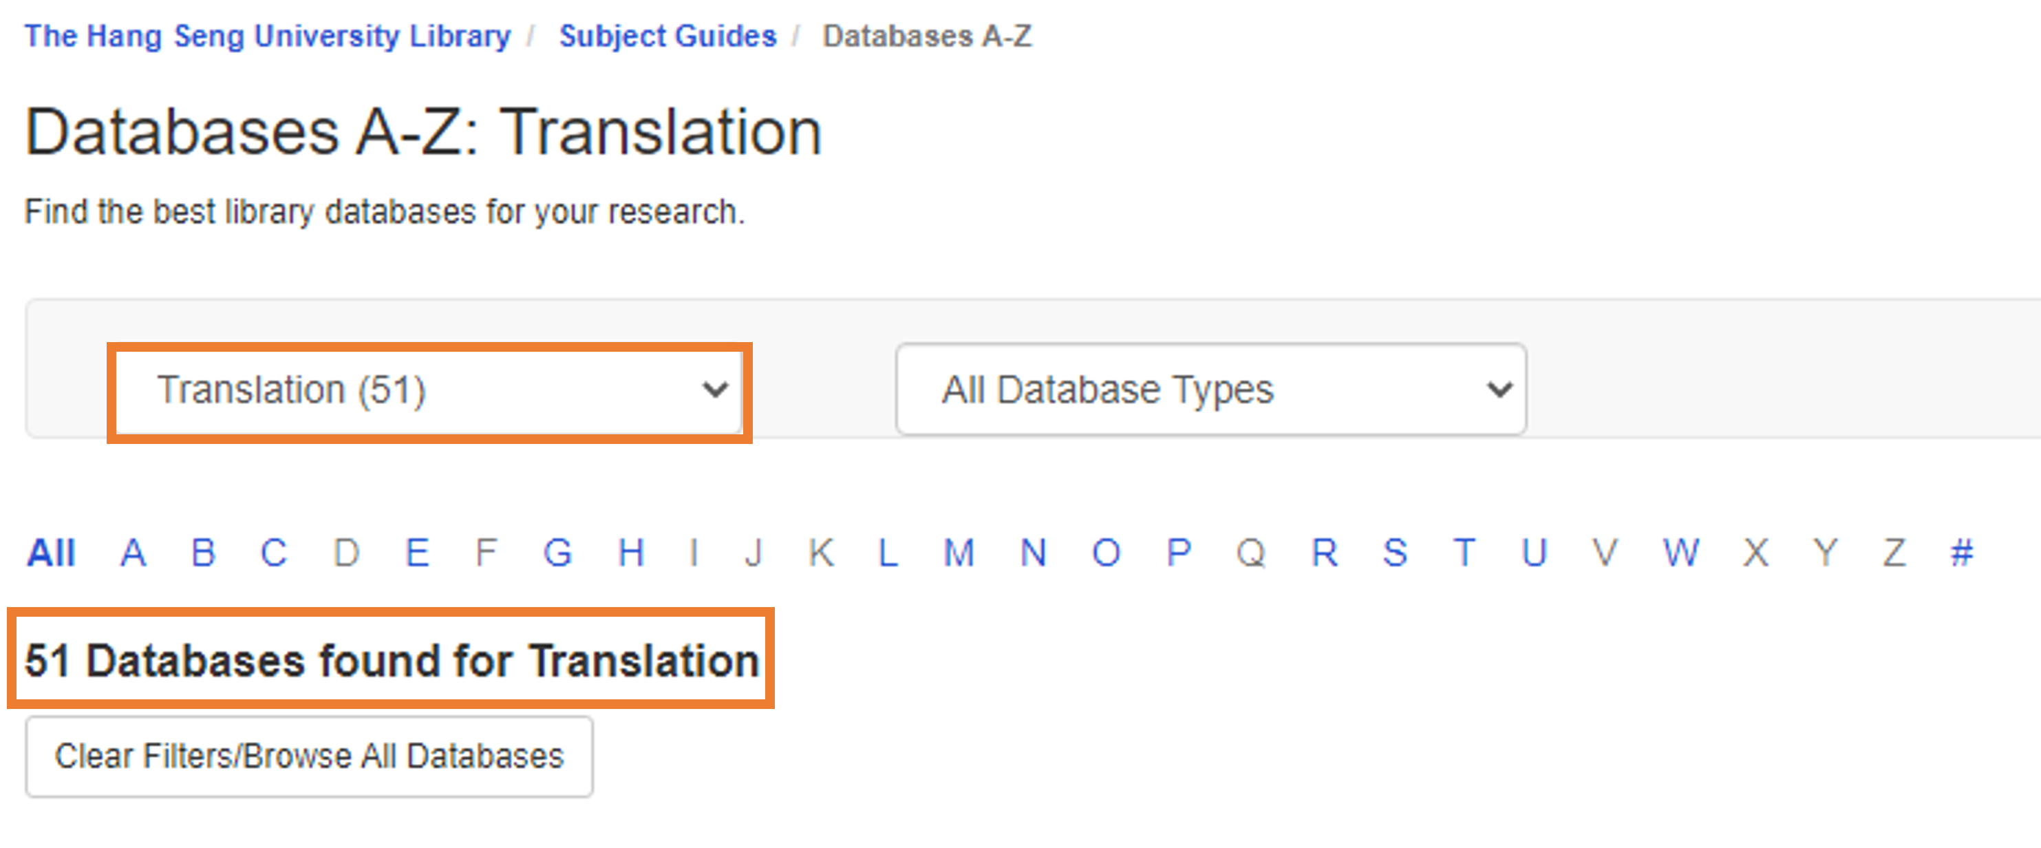Filter databases by letter B
This screenshot has height=848, width=2041.
(x=204, y=553)
